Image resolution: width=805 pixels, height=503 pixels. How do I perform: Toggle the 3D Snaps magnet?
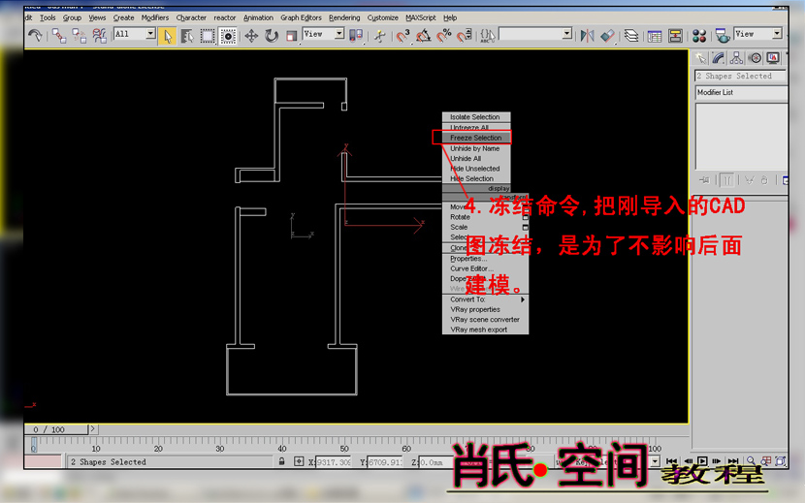[x=403, y=36]
